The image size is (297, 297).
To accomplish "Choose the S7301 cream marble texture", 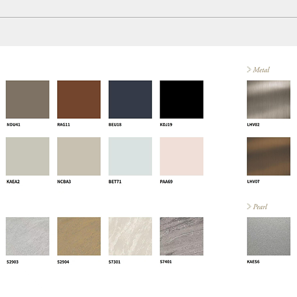I will click(130, 236).
